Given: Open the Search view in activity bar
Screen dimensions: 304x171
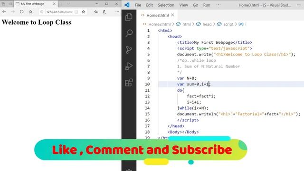Looking at the screenshot, I should click(x=129, y=33).
